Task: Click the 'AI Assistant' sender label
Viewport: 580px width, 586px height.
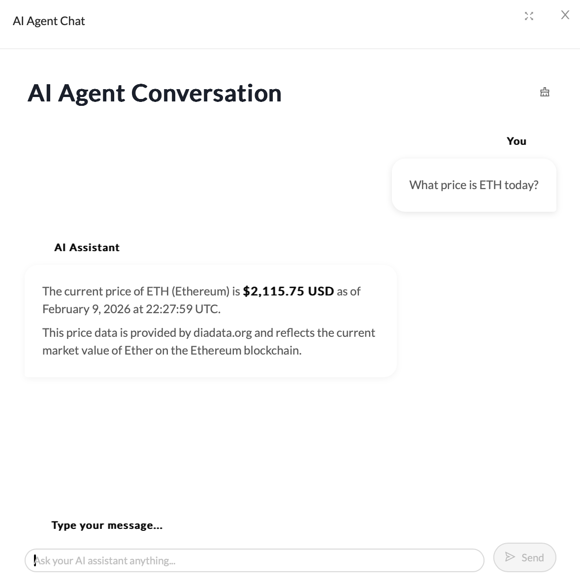Action: coord(87,248)
